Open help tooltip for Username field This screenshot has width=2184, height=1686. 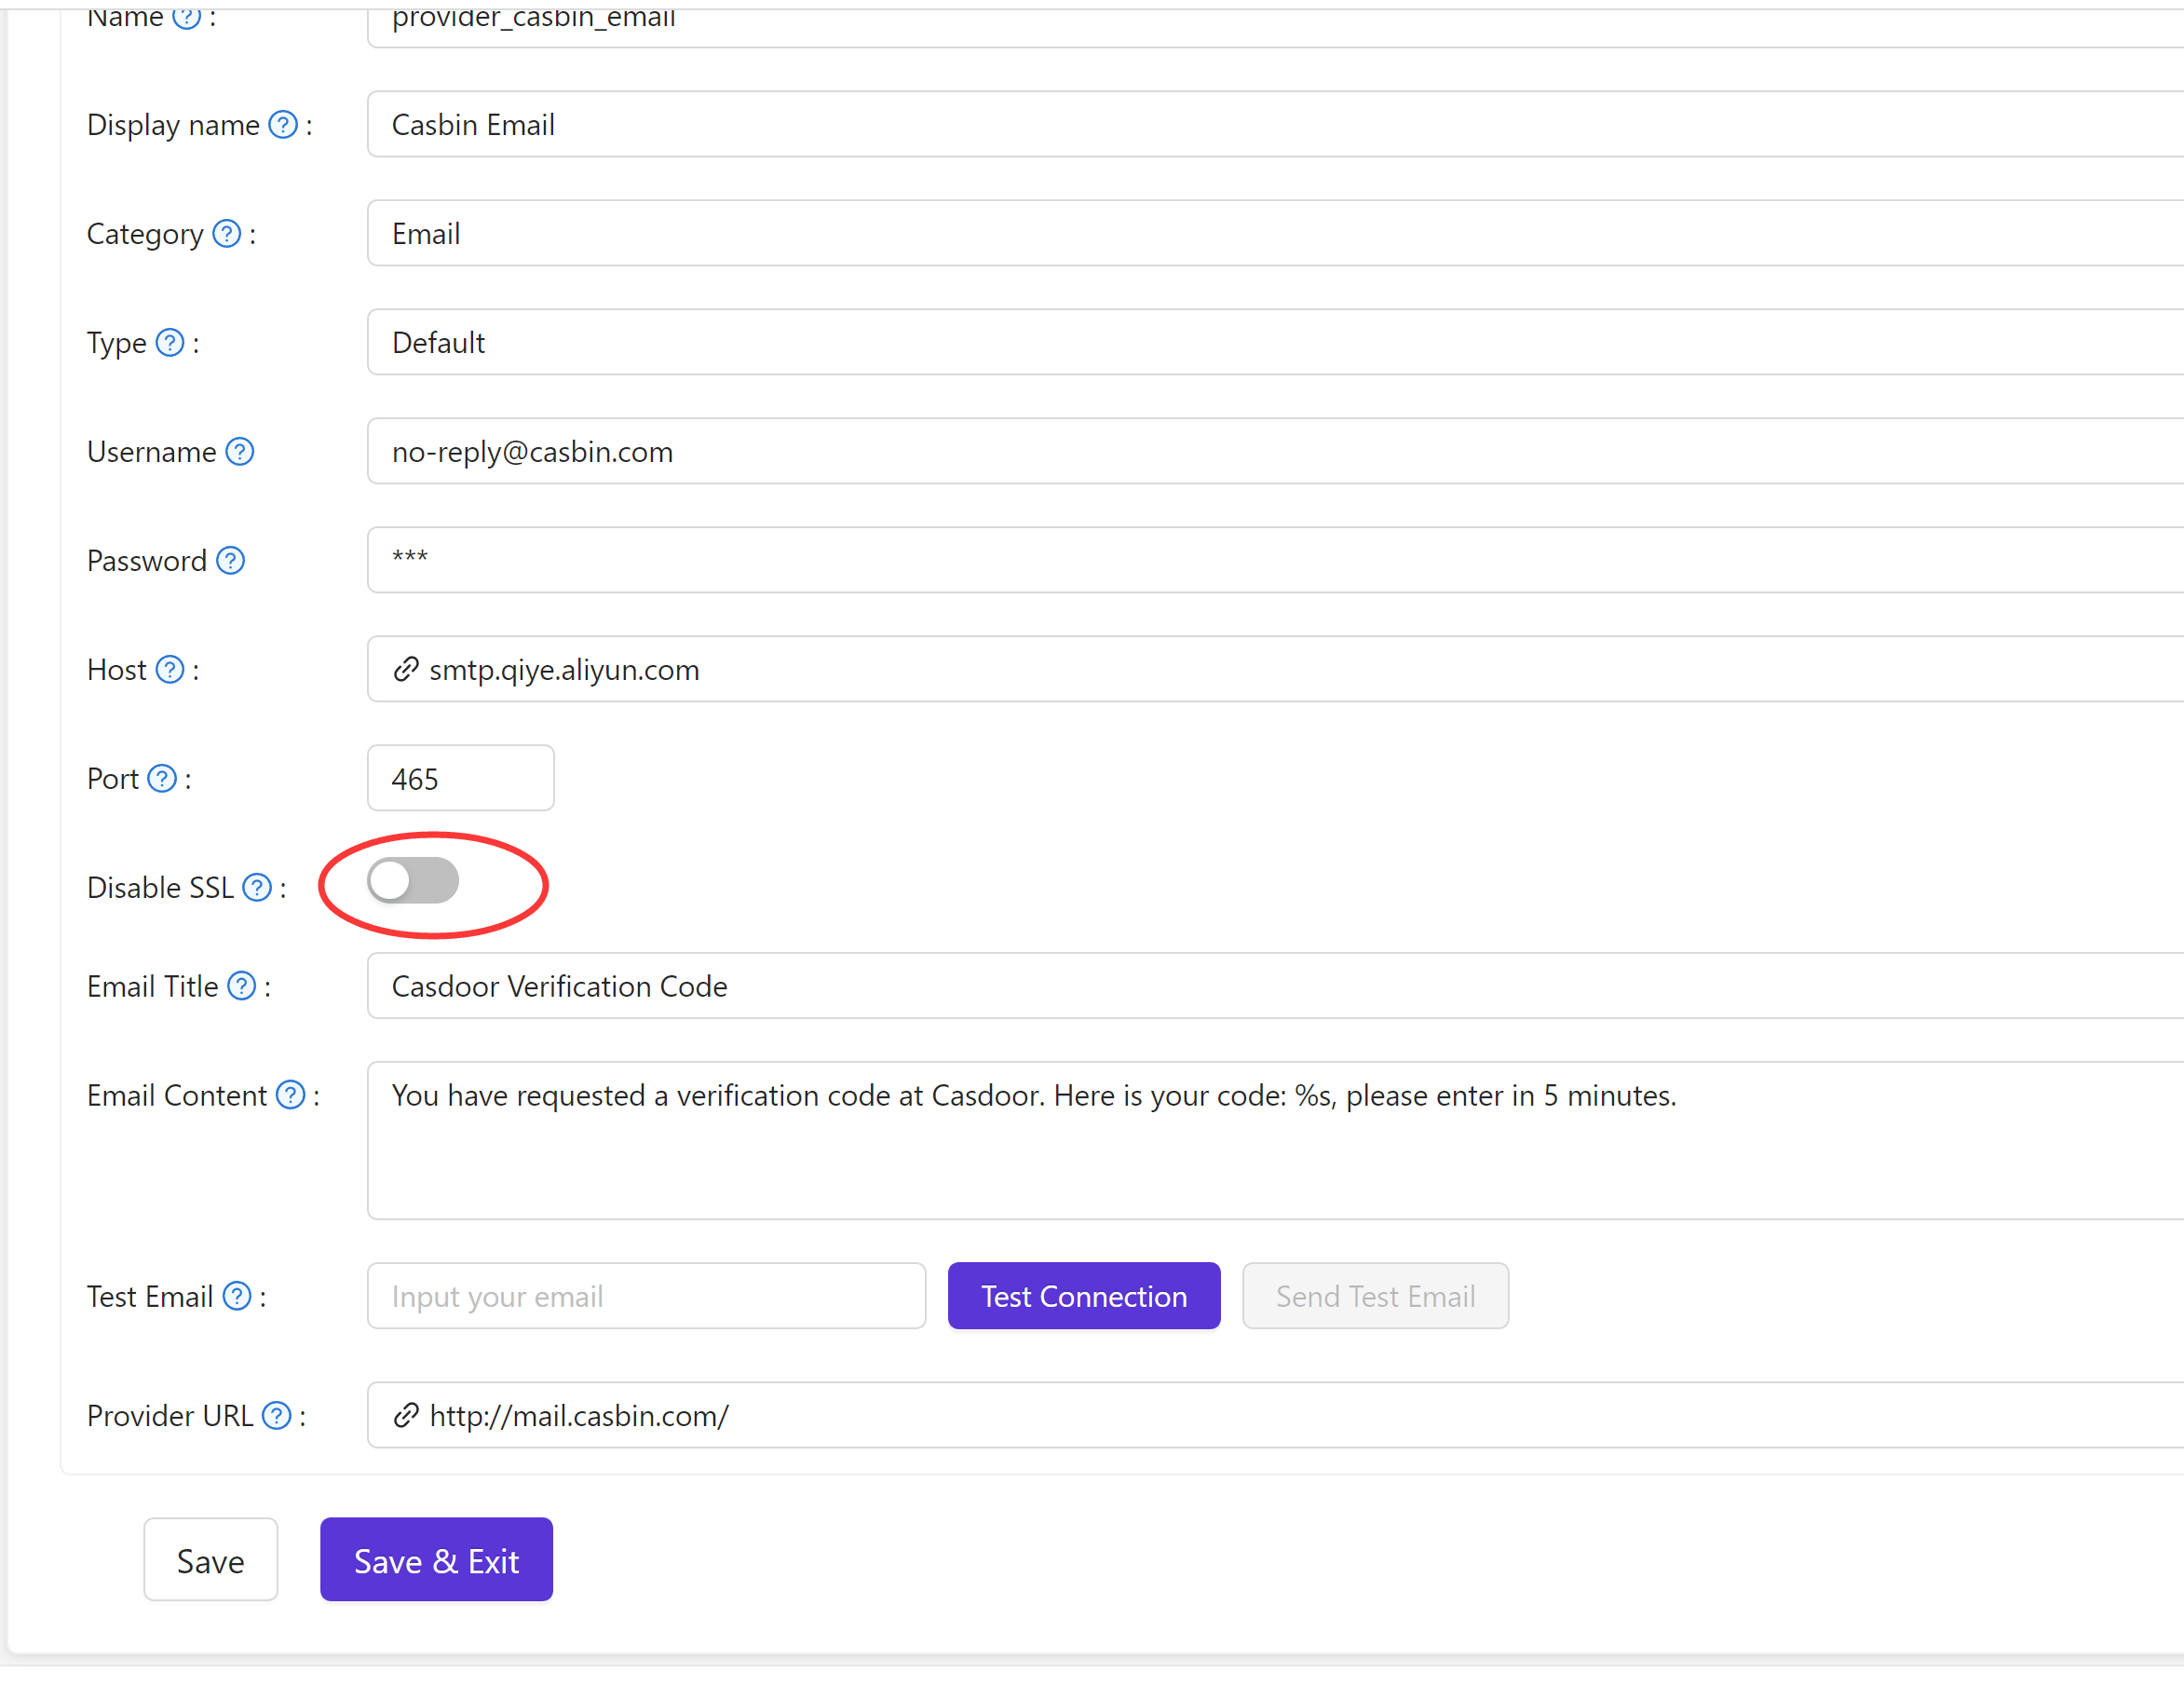tap(240, 451)
